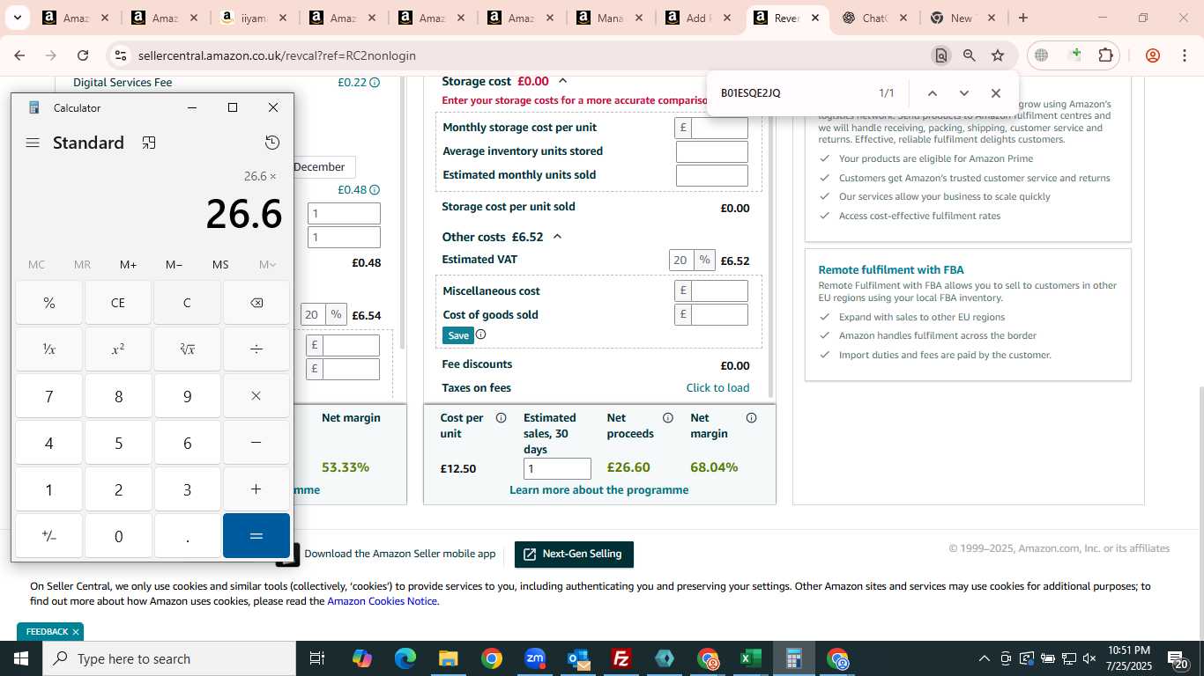The height and width of the screenshot is (676, 1204).
Task: Click info icon beside Net margin
Action: click(x=751, y=418)
